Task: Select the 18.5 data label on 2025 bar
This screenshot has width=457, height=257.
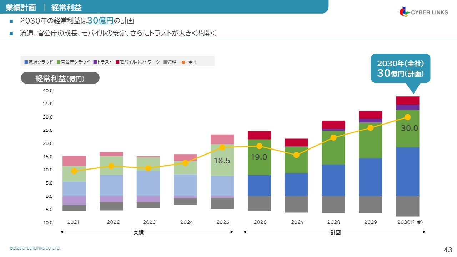Action: point(222,161)
